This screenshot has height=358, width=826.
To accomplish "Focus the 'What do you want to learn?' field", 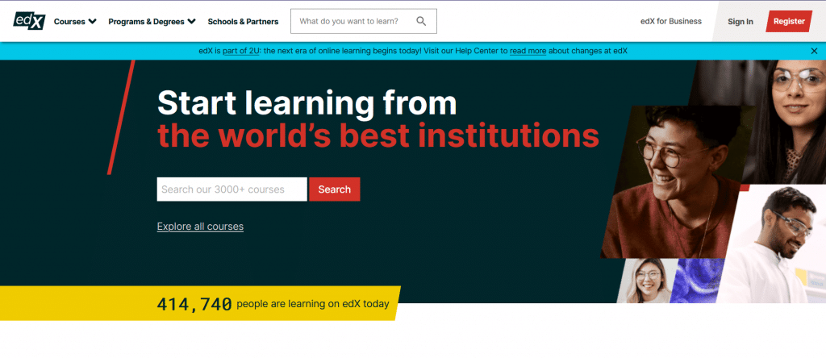I will [364, 21].
